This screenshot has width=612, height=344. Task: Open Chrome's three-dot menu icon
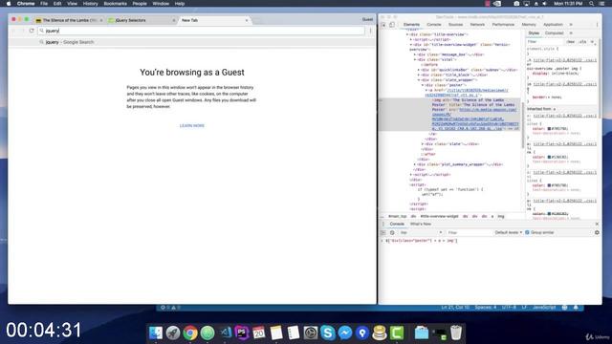(x=370, y=31)
